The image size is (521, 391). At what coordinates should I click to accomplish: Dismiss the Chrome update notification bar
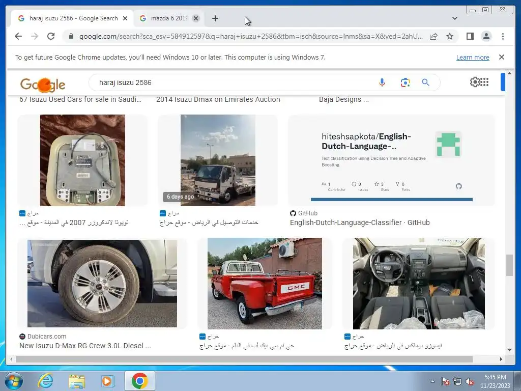coord(502,57)
